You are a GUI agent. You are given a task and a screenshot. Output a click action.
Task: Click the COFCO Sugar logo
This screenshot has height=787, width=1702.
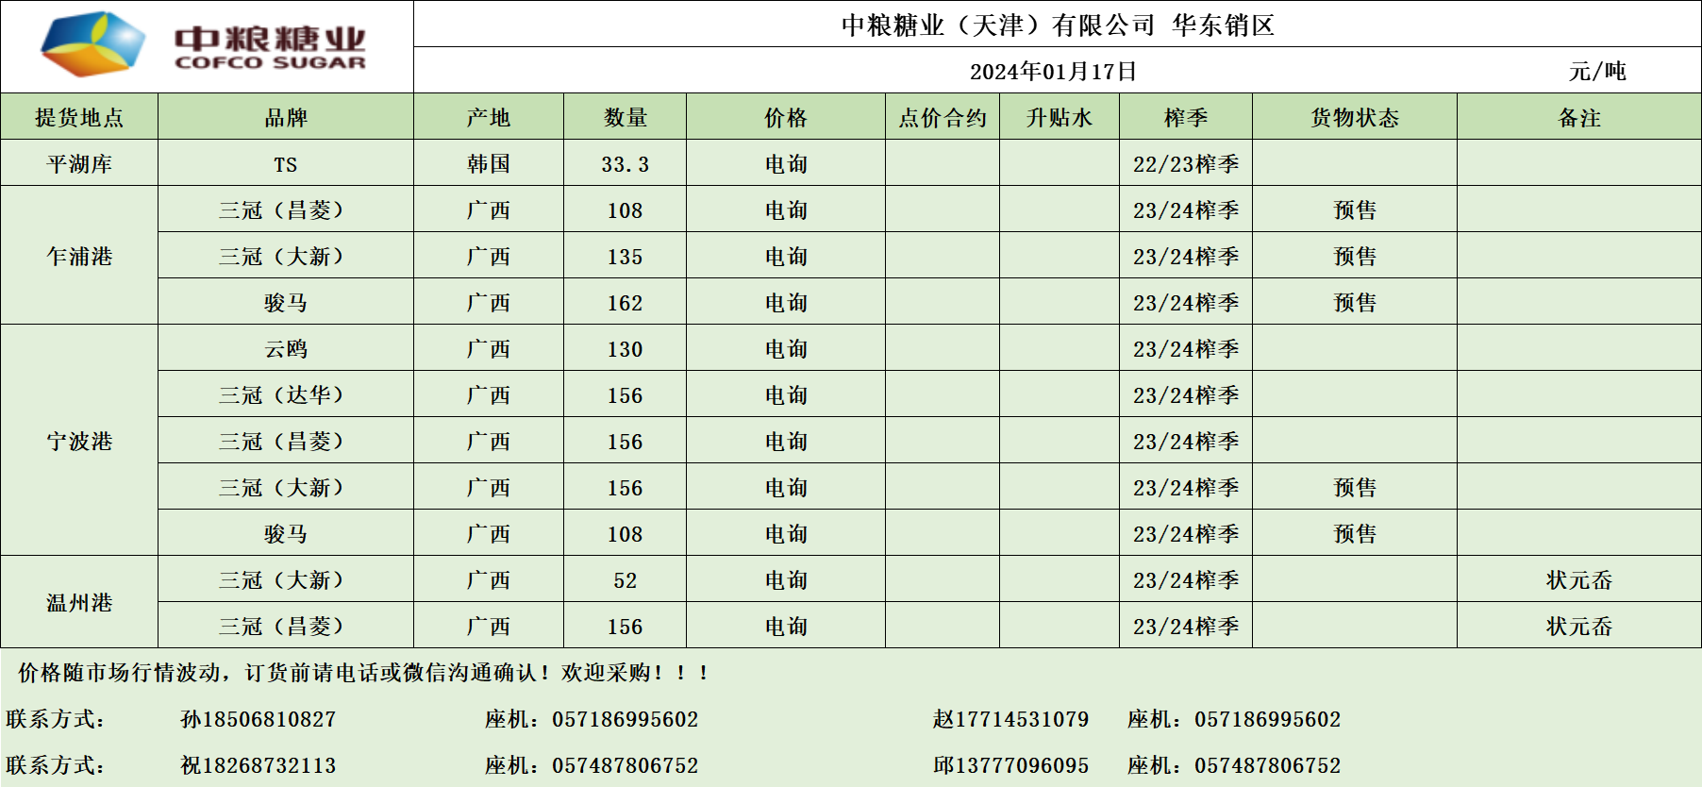(204, 45)
